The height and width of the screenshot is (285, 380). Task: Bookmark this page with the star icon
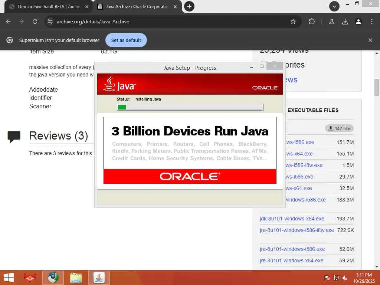293,22
